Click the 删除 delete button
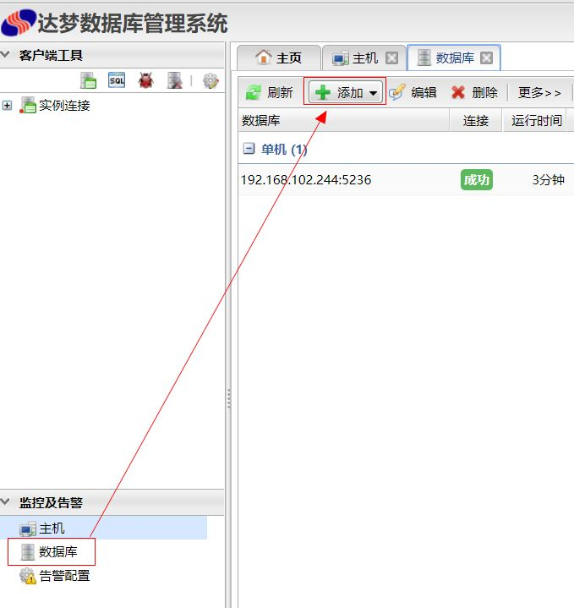 475,92
